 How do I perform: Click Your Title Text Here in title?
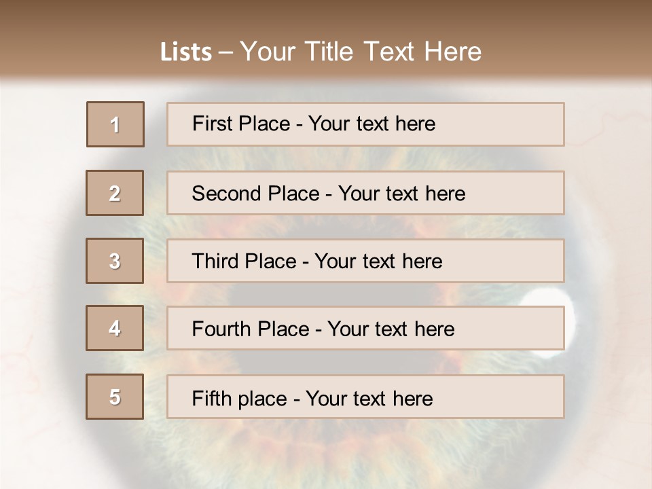[361, 52]
